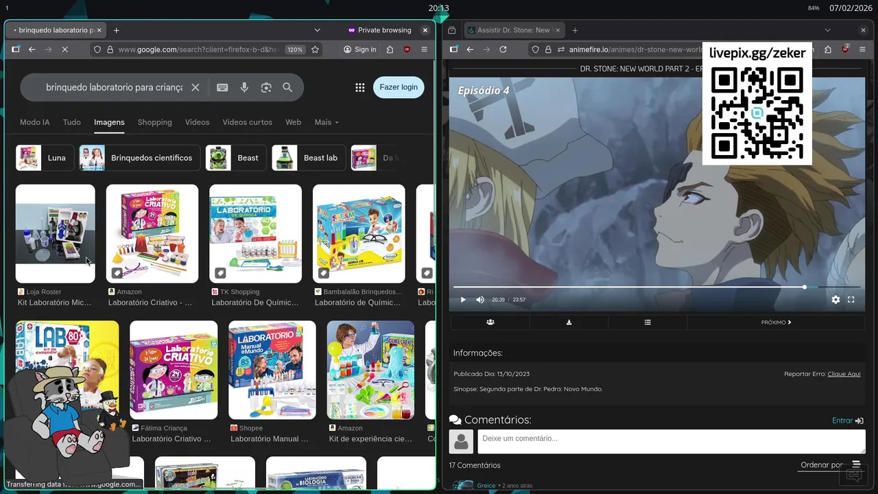Open a new tab in the AnimeFire window

coord(575,30)
